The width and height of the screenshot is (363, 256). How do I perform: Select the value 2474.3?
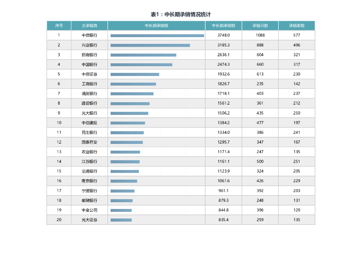(x=223, y=64)
